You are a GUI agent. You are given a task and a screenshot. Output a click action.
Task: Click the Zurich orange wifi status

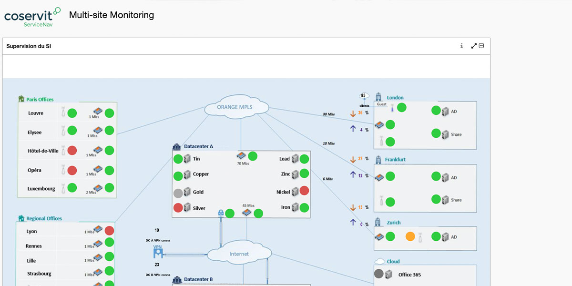click(410, 236)
